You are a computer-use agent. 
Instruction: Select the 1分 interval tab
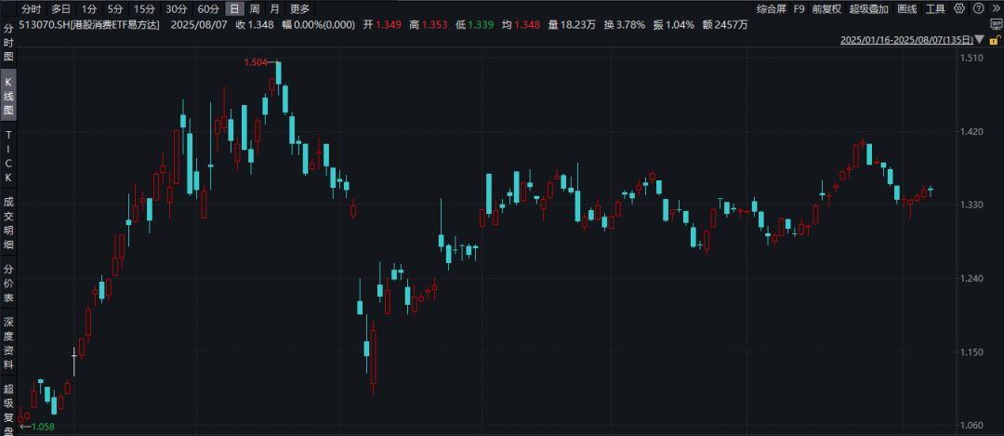pos(89,8)
